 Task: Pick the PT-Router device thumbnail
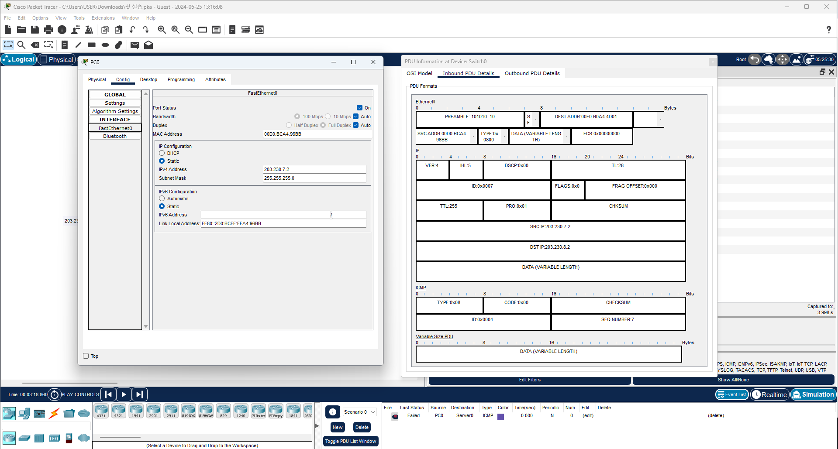coord(258,411)
